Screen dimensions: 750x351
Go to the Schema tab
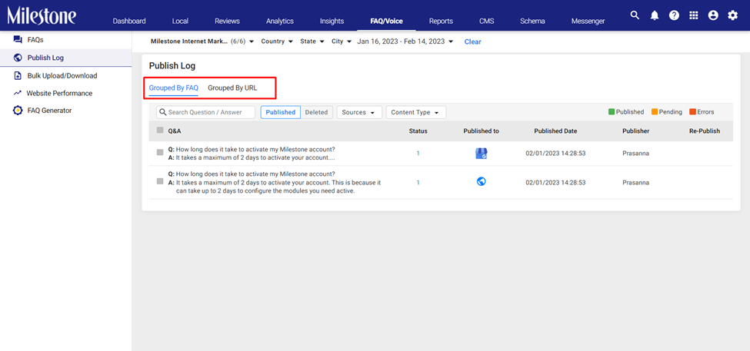click(x=533, y=21)
